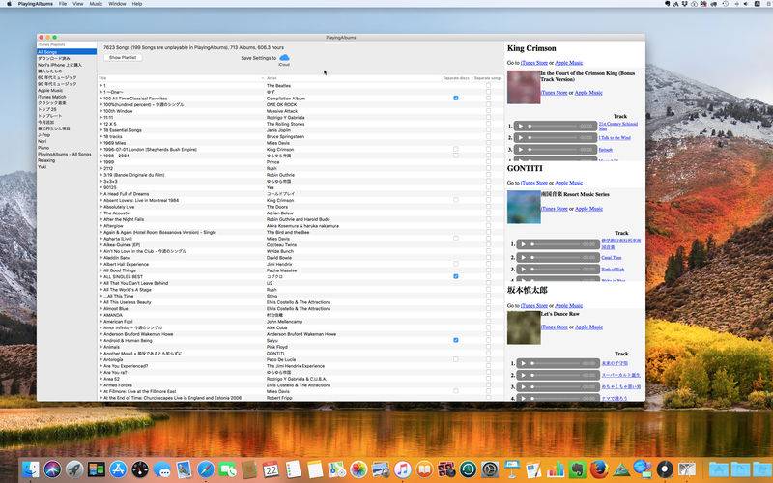This screenshot has width=773, height=483.
Task: Check Separate discs for Antologia
Action: tap(455, 359)
